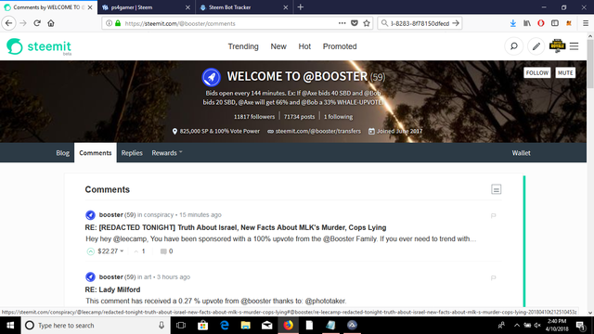Open the RE: Lady Milford comment

pyautogui.click(x=112, y=289)
